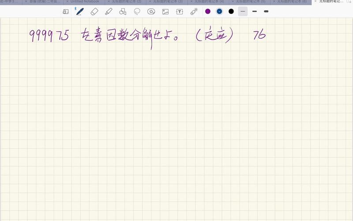Choose the thick stroke thickness
Image resolution: width=353 pixels, height=221 pixels.
pos(266,11)
